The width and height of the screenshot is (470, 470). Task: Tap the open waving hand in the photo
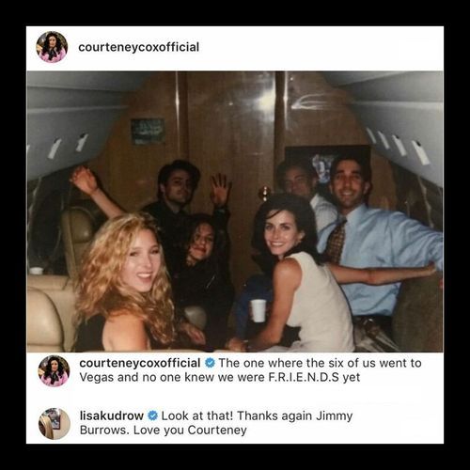pos(220,190)
